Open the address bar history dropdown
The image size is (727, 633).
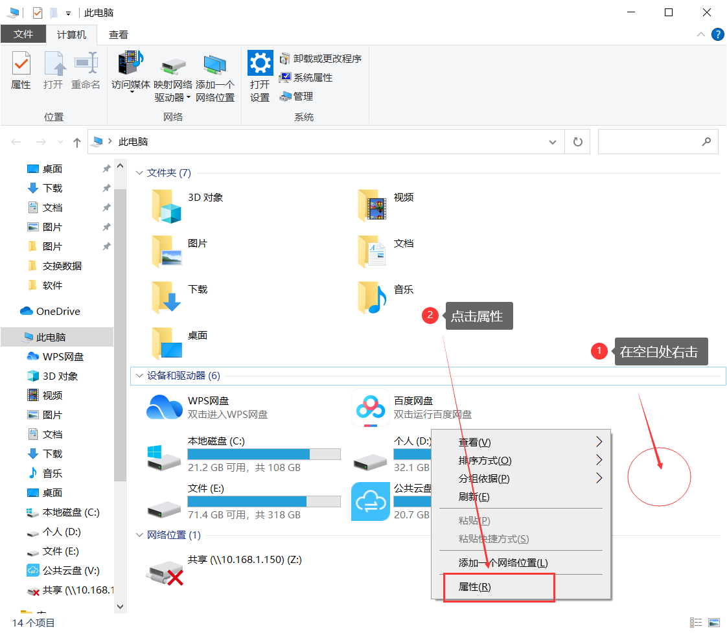point(553,142)
